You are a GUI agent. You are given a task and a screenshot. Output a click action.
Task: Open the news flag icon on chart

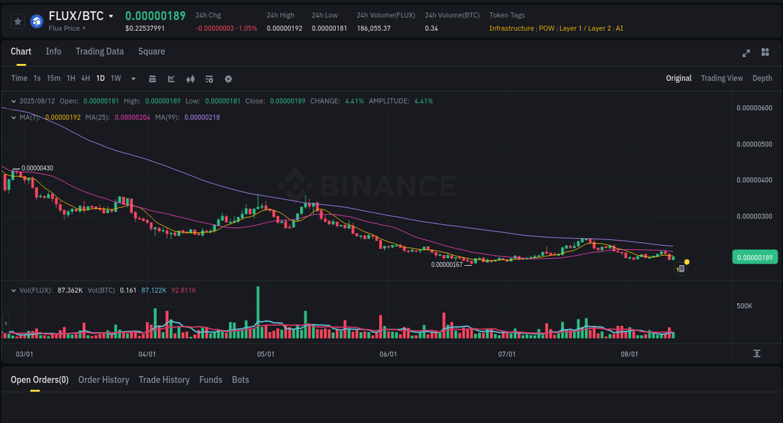tap(681, 269)
